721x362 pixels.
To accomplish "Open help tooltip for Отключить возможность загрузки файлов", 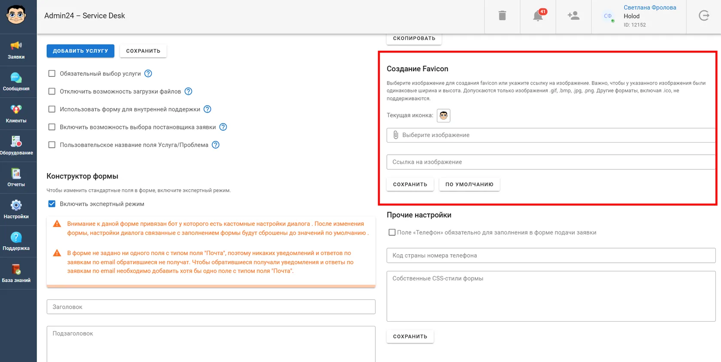I will [x=188, y=91].
